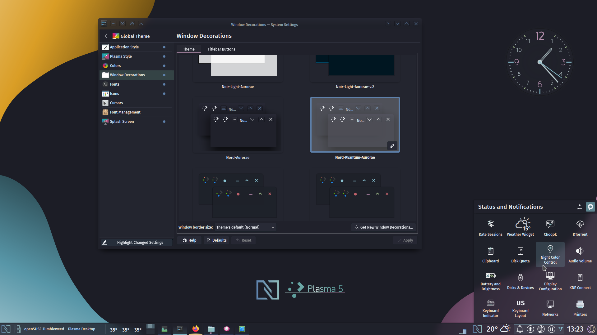The image size is (597, 335).
Task: Open the Audio Volume applet
Action: click(x=580, y=254)
